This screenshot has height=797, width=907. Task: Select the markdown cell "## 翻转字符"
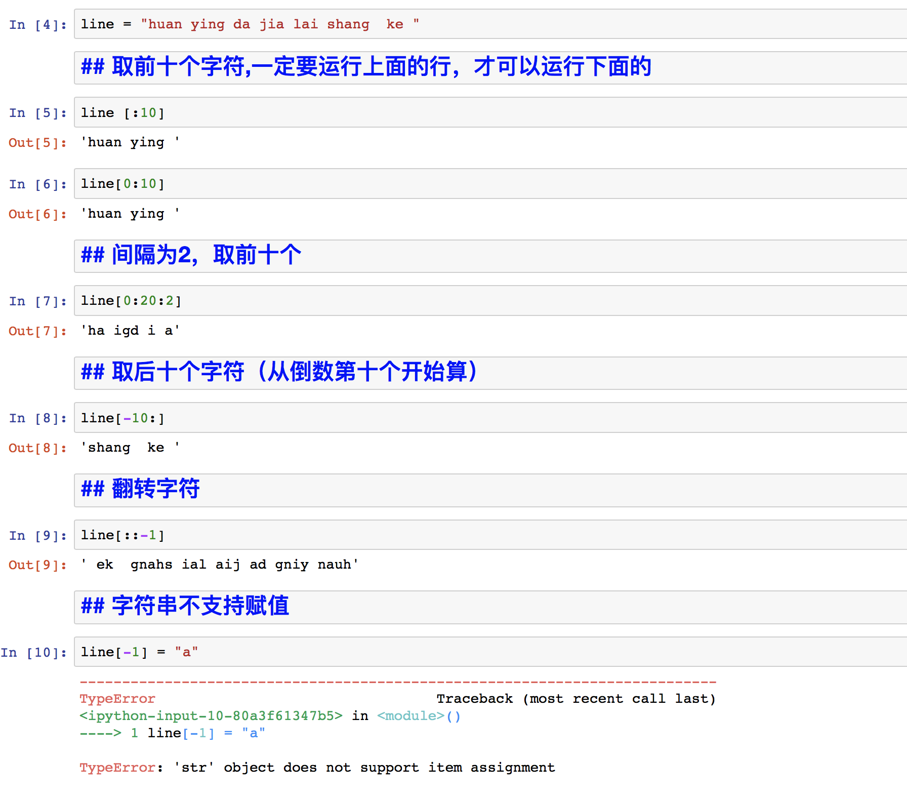pos(490,490)
